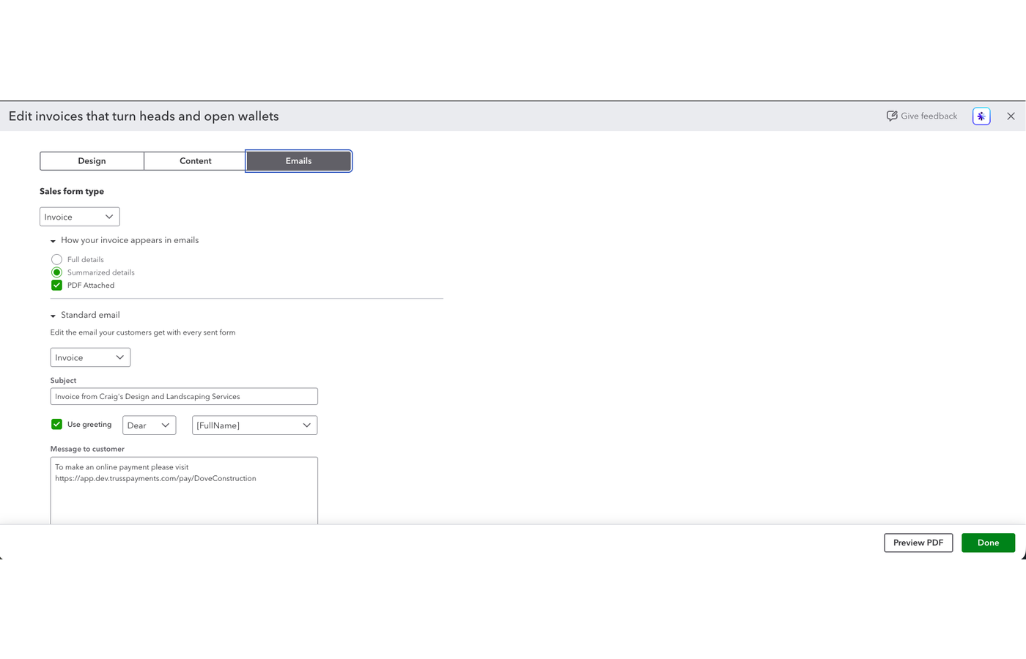The image size is (1026, 659).
Task: Choose the Summarized details radio option
Action: pos(56,272)
